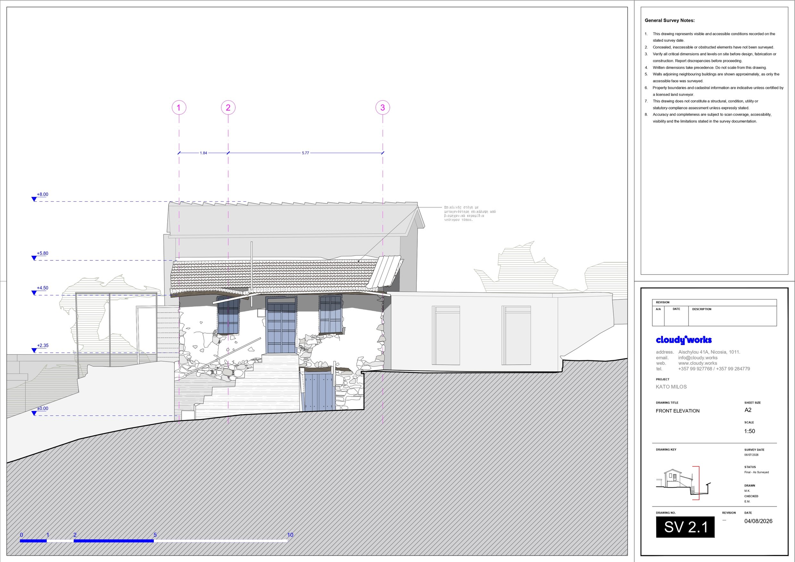
Task: Click the Final - As Surveyed status
Action: pyautogui.click(x=757, y=472)
